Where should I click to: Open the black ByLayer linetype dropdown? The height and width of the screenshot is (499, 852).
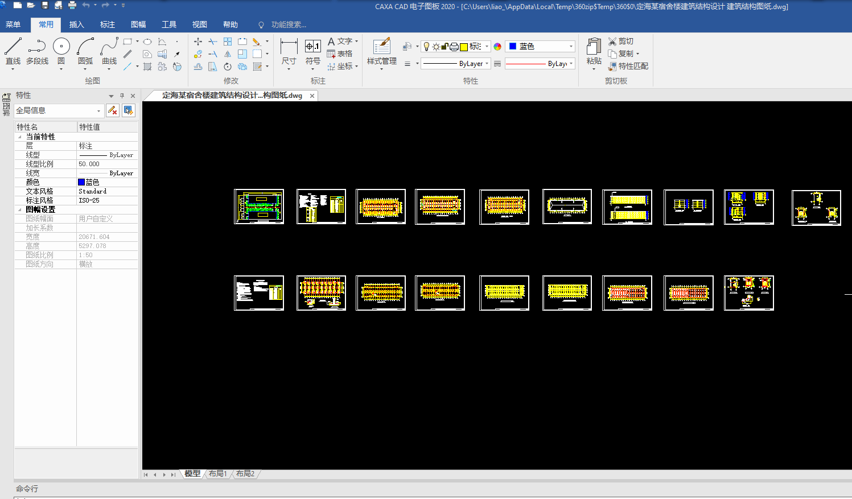487,64
